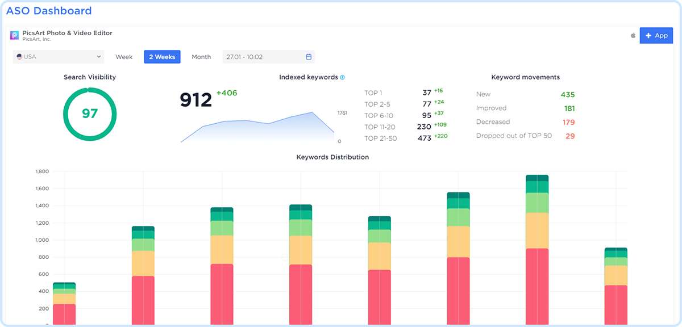The width and height of the screenshot is (682, 327).
Task: Click the Search Visibility score ring
Action: pyautogui.click(x=90, y=114)
